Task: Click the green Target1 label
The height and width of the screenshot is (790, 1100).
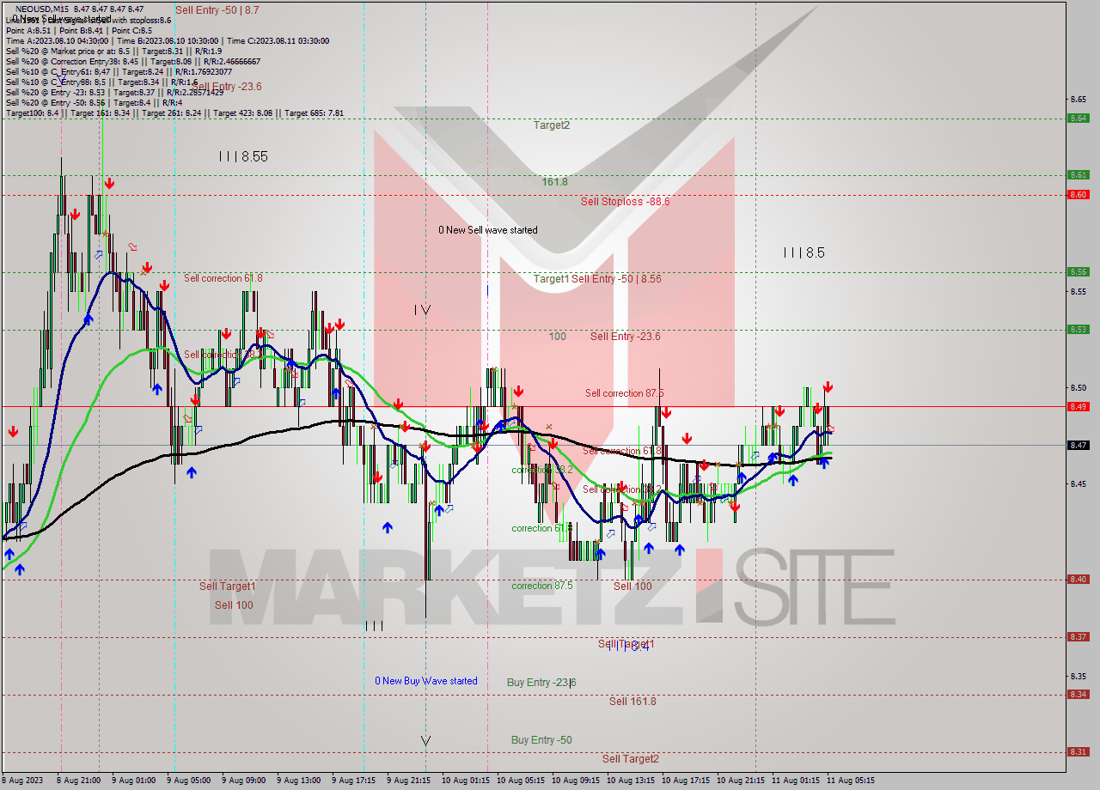Action: 551,278
